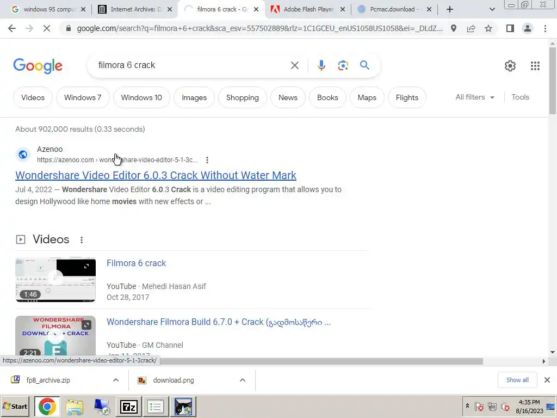The height and width of the screenshot is (418, 557).
Task: Filter results by Flights
Action: pos(407,97)
